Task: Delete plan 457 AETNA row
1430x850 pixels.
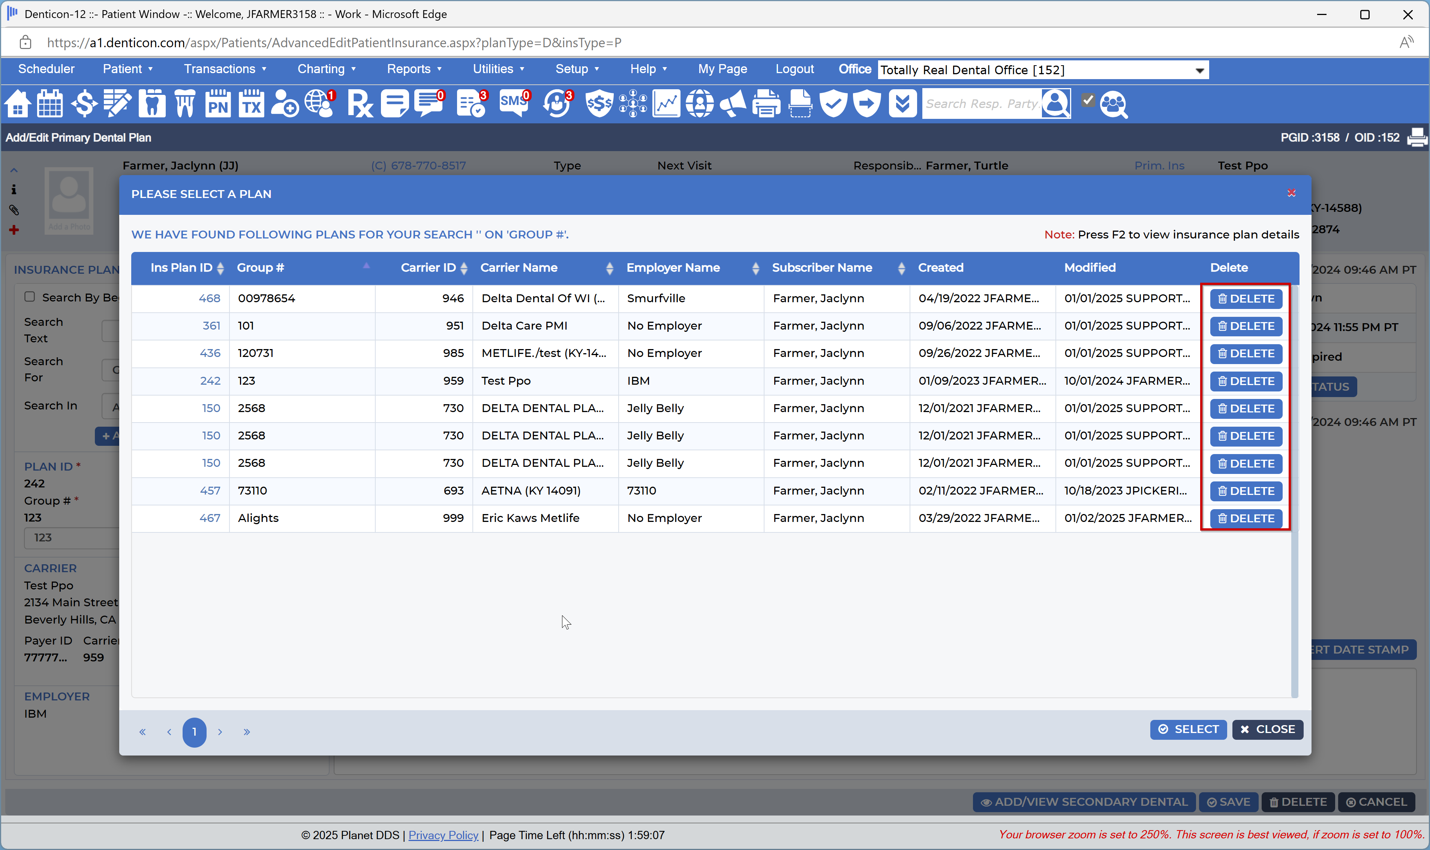Action: (1246, 491)
